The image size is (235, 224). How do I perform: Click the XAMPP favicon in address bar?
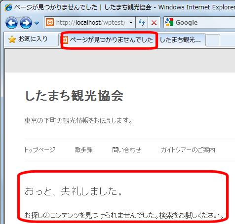(x=50, y=22)
